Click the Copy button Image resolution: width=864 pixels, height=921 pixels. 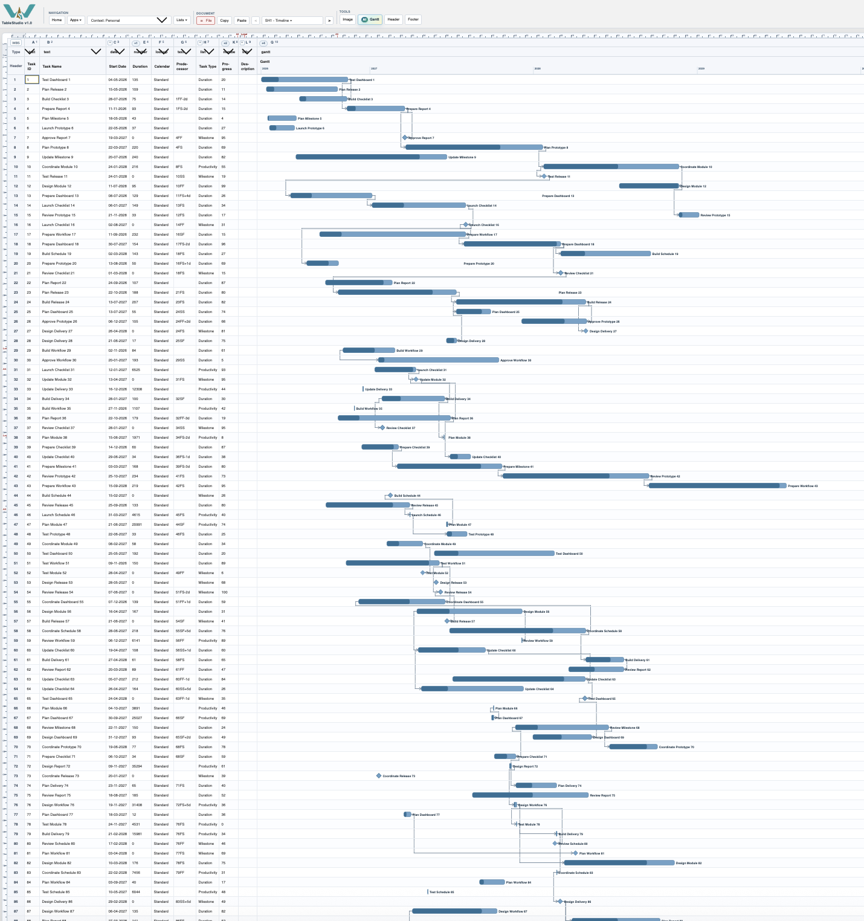coord(224,21)
